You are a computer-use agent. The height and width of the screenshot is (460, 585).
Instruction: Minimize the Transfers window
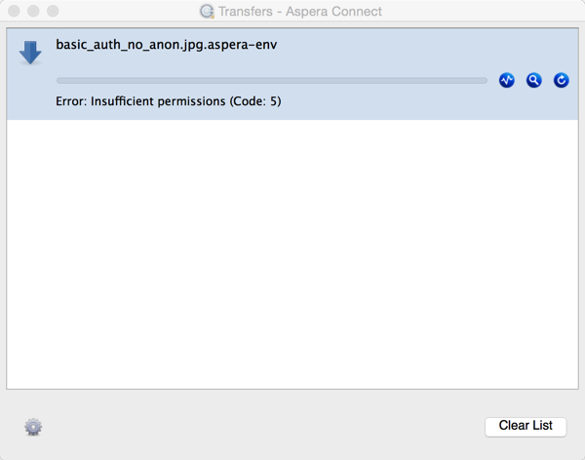coord(33,11)
